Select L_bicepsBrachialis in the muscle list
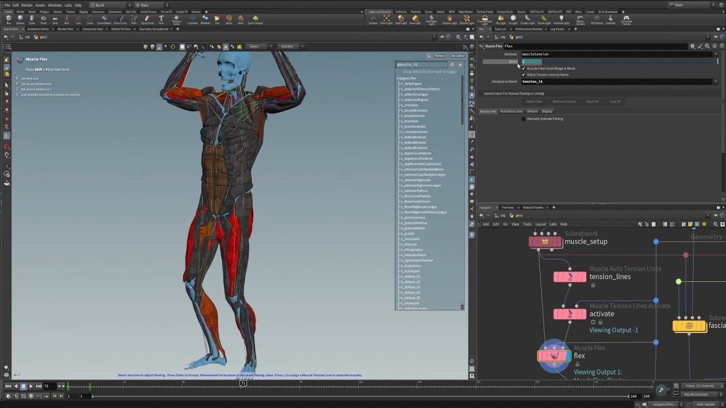Screen dimensions: 726x408 pyautogui.click(x=415, y=110)
